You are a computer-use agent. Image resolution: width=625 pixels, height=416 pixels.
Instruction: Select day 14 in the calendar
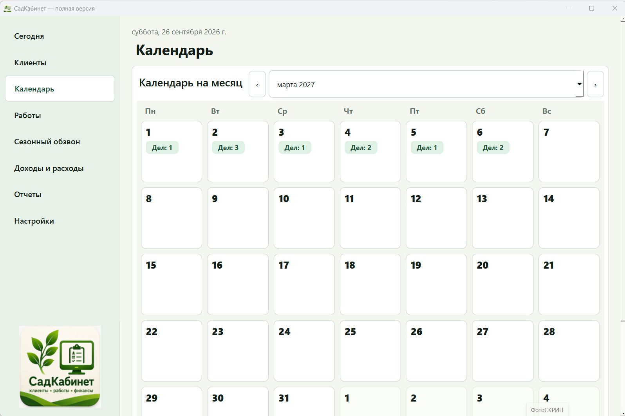click(x=569, y=218)
